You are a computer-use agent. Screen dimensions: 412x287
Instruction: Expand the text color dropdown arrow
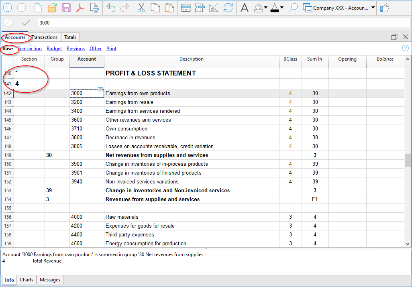(281, 8)
